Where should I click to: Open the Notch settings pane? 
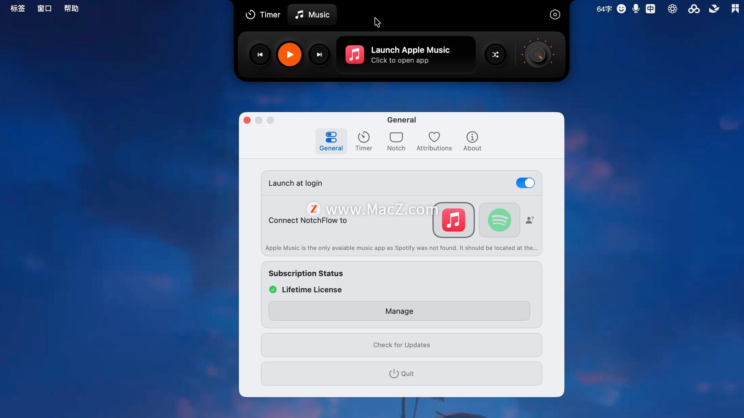[396, 141]
